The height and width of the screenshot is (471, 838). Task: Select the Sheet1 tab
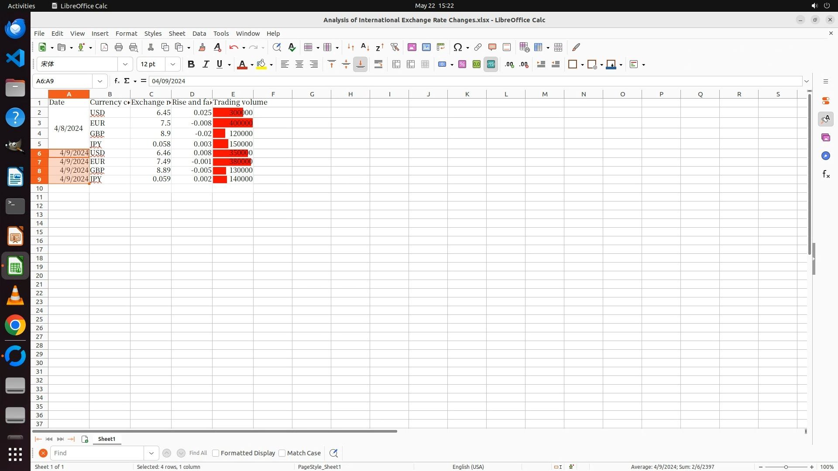106,439
